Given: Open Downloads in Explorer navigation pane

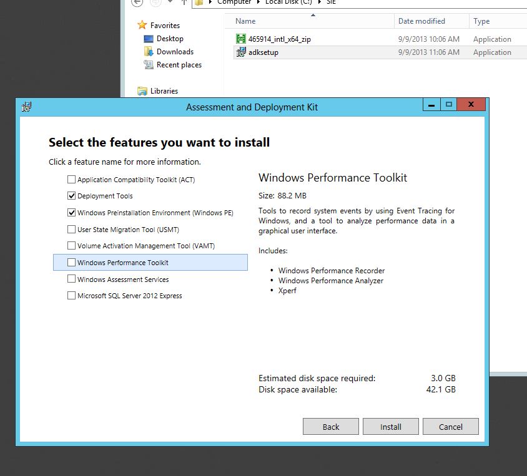Looking at the screenshot, I should [x=175, y=52].
